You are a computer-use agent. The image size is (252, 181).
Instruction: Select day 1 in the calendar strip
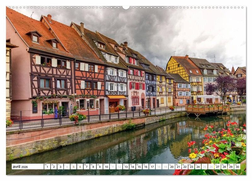(47, 167)
